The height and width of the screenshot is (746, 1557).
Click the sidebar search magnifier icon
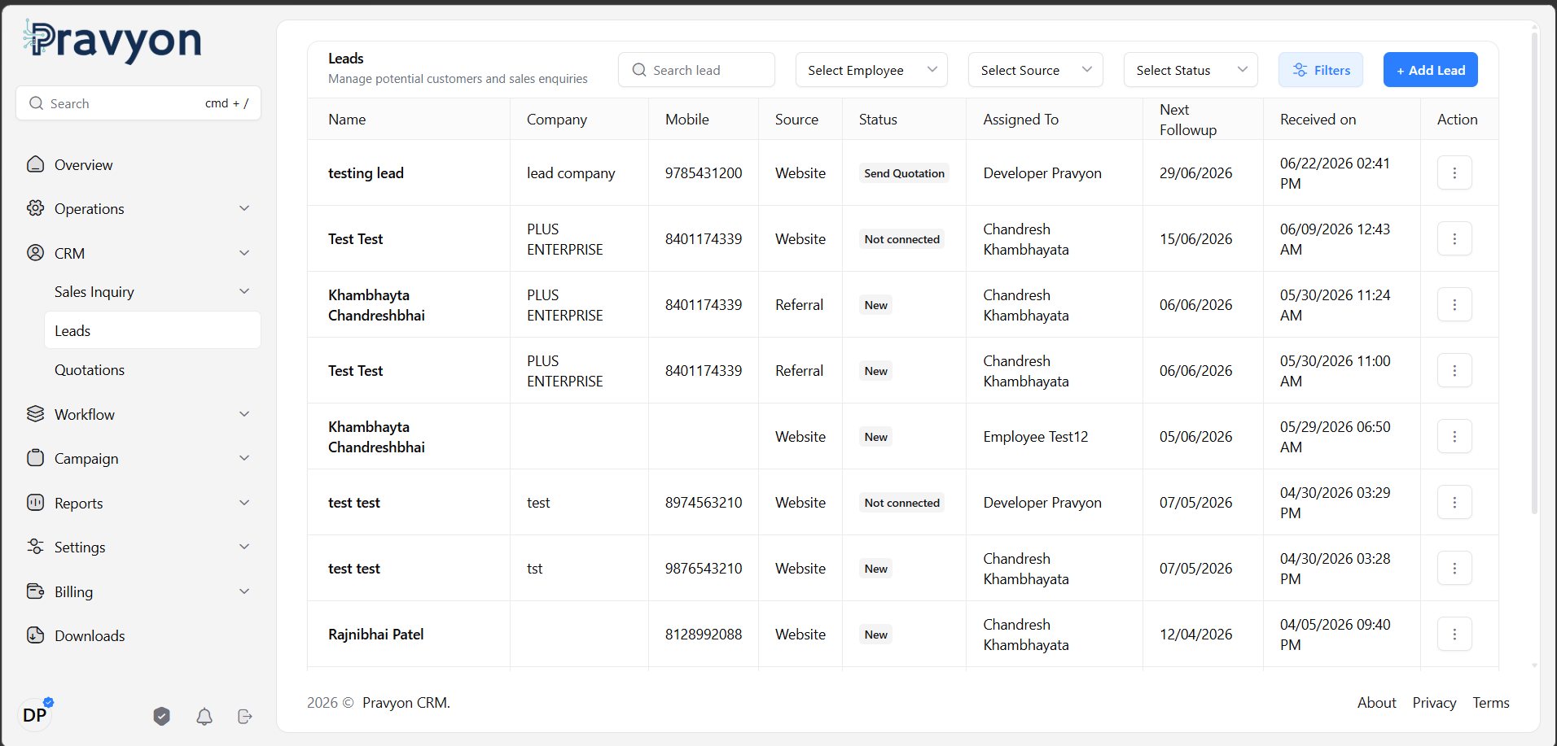click(x=36, y=103)
